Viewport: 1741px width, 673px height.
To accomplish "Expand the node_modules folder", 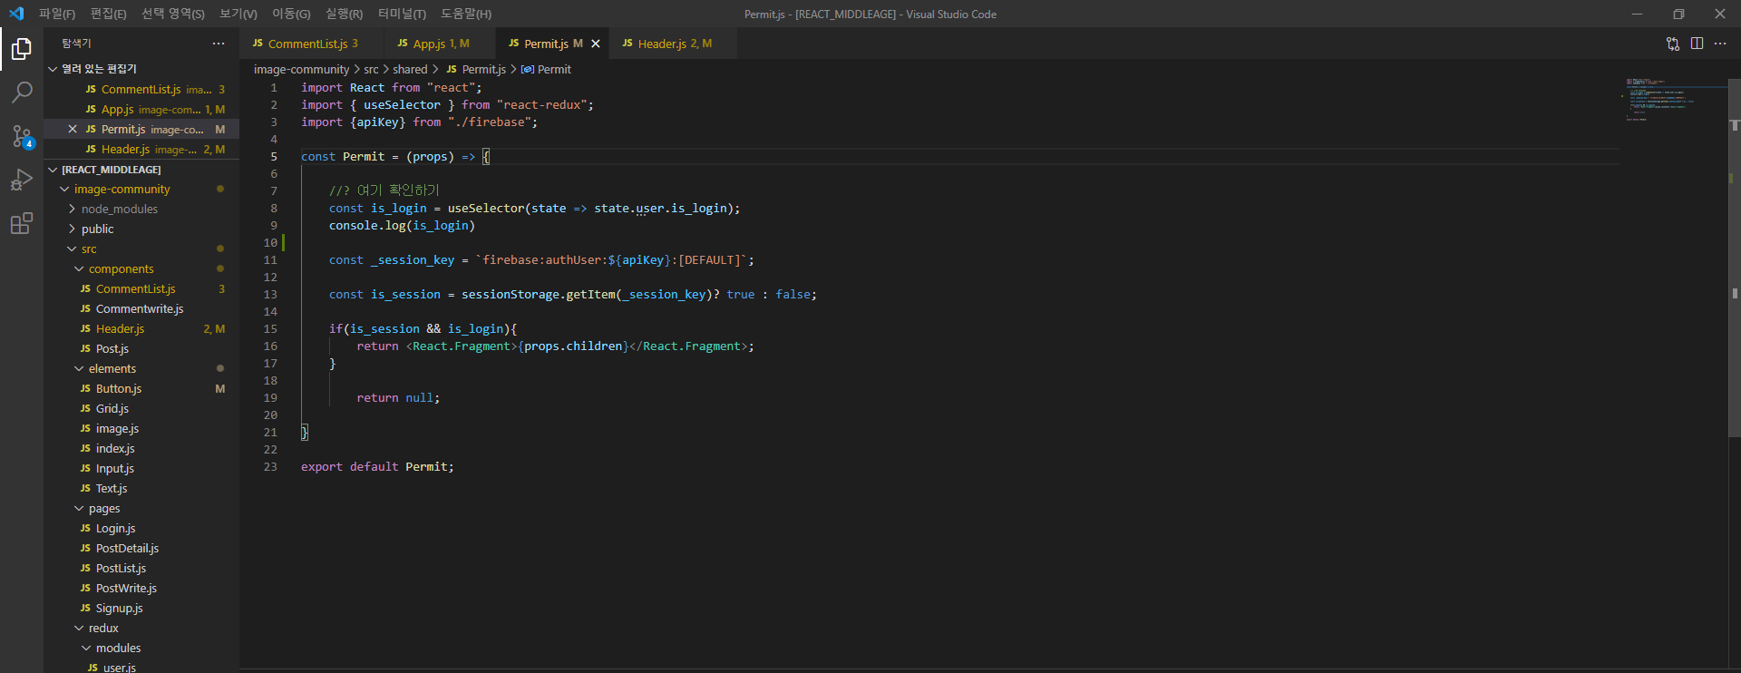I will point(141,209).
